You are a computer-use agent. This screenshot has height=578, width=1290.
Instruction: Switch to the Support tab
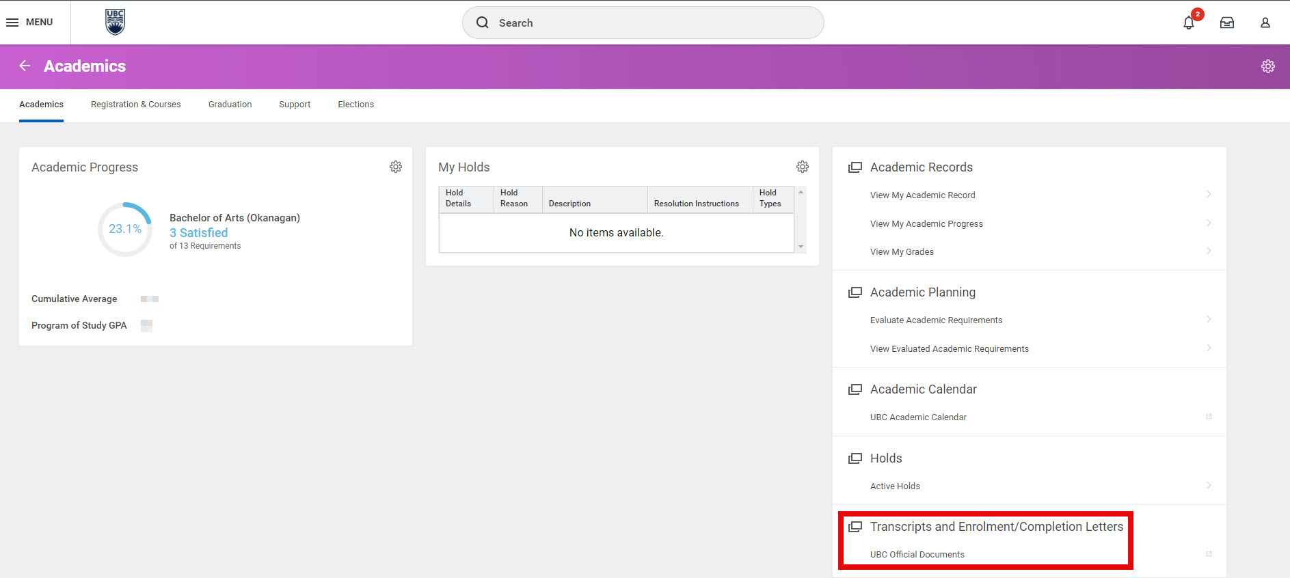(x=295, y=105)
